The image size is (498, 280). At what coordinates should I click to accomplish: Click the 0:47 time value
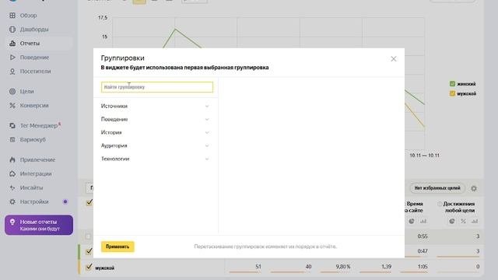point(423,251)
